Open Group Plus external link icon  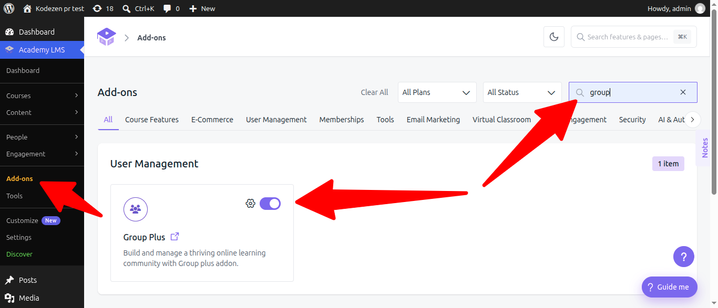(175, 237)
